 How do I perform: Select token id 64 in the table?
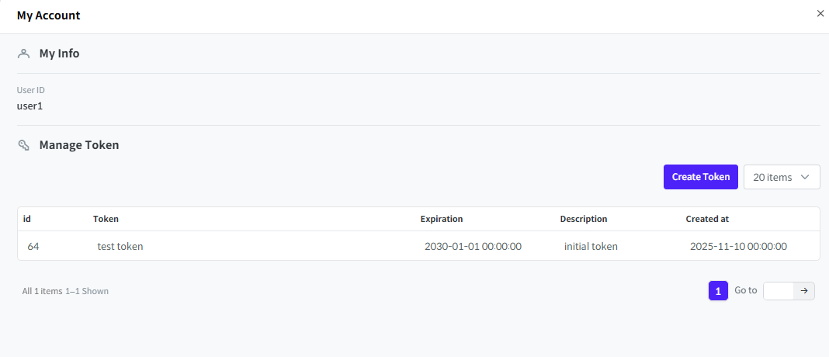[x=33, y=246]
